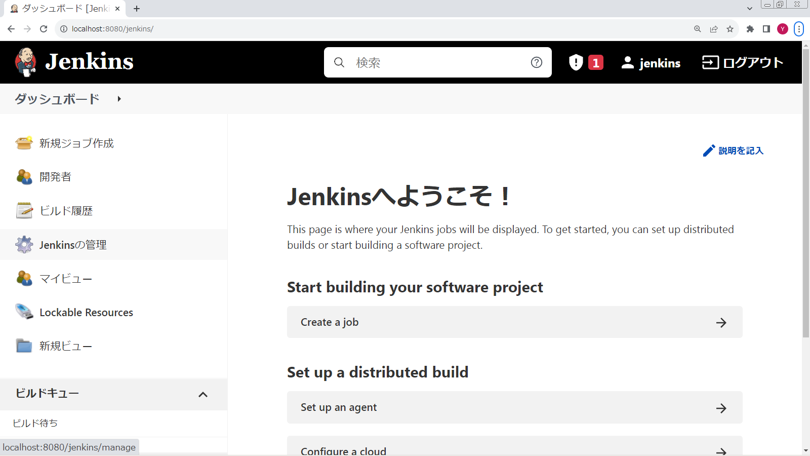
Task: Click the 説明を記入 link
Action: click(741, 150)
